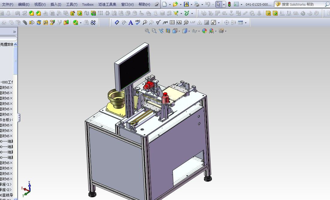Click the Smart Dimension icon
The width and height of the screenshot is (330, 200).
(117, 22)
